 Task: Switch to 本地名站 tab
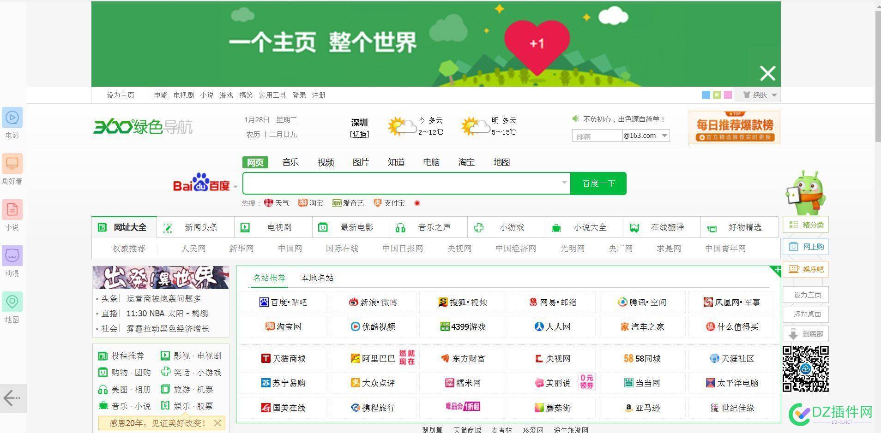pyautogui.click(x=317, y=278)
